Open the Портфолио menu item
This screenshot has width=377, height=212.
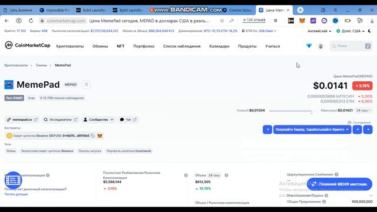144,46
